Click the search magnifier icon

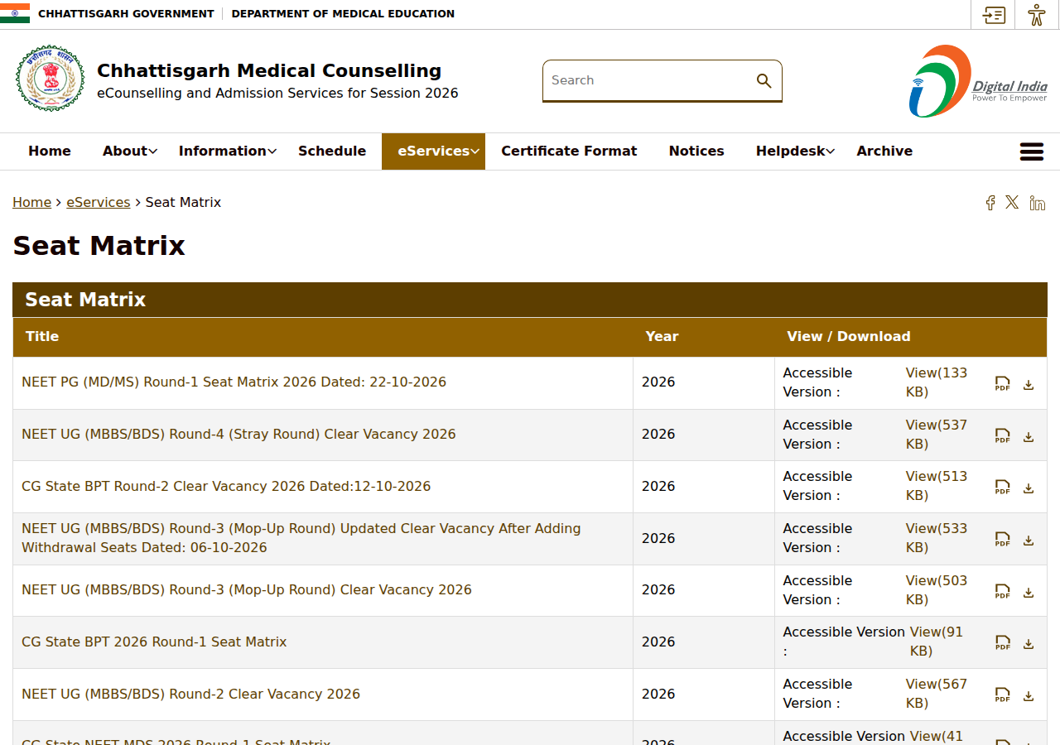tap(764, 80)
